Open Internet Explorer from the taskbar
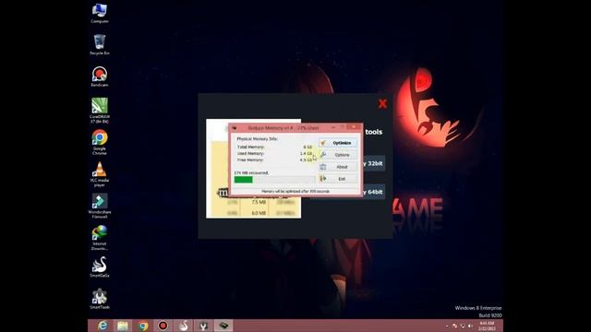 click(x=103, y=326)
